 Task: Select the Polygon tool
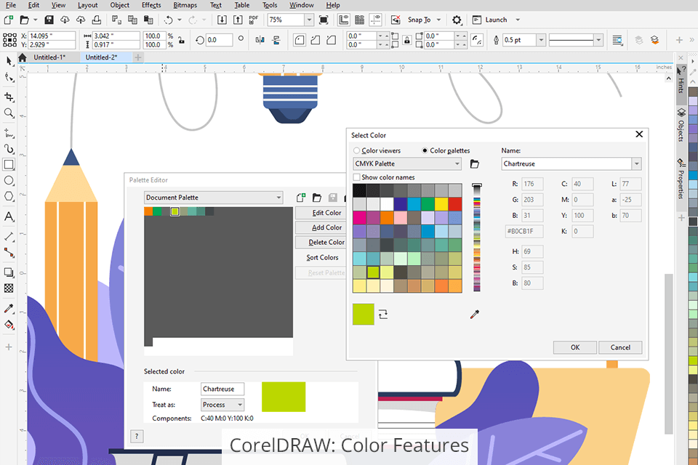coord(9,196)
